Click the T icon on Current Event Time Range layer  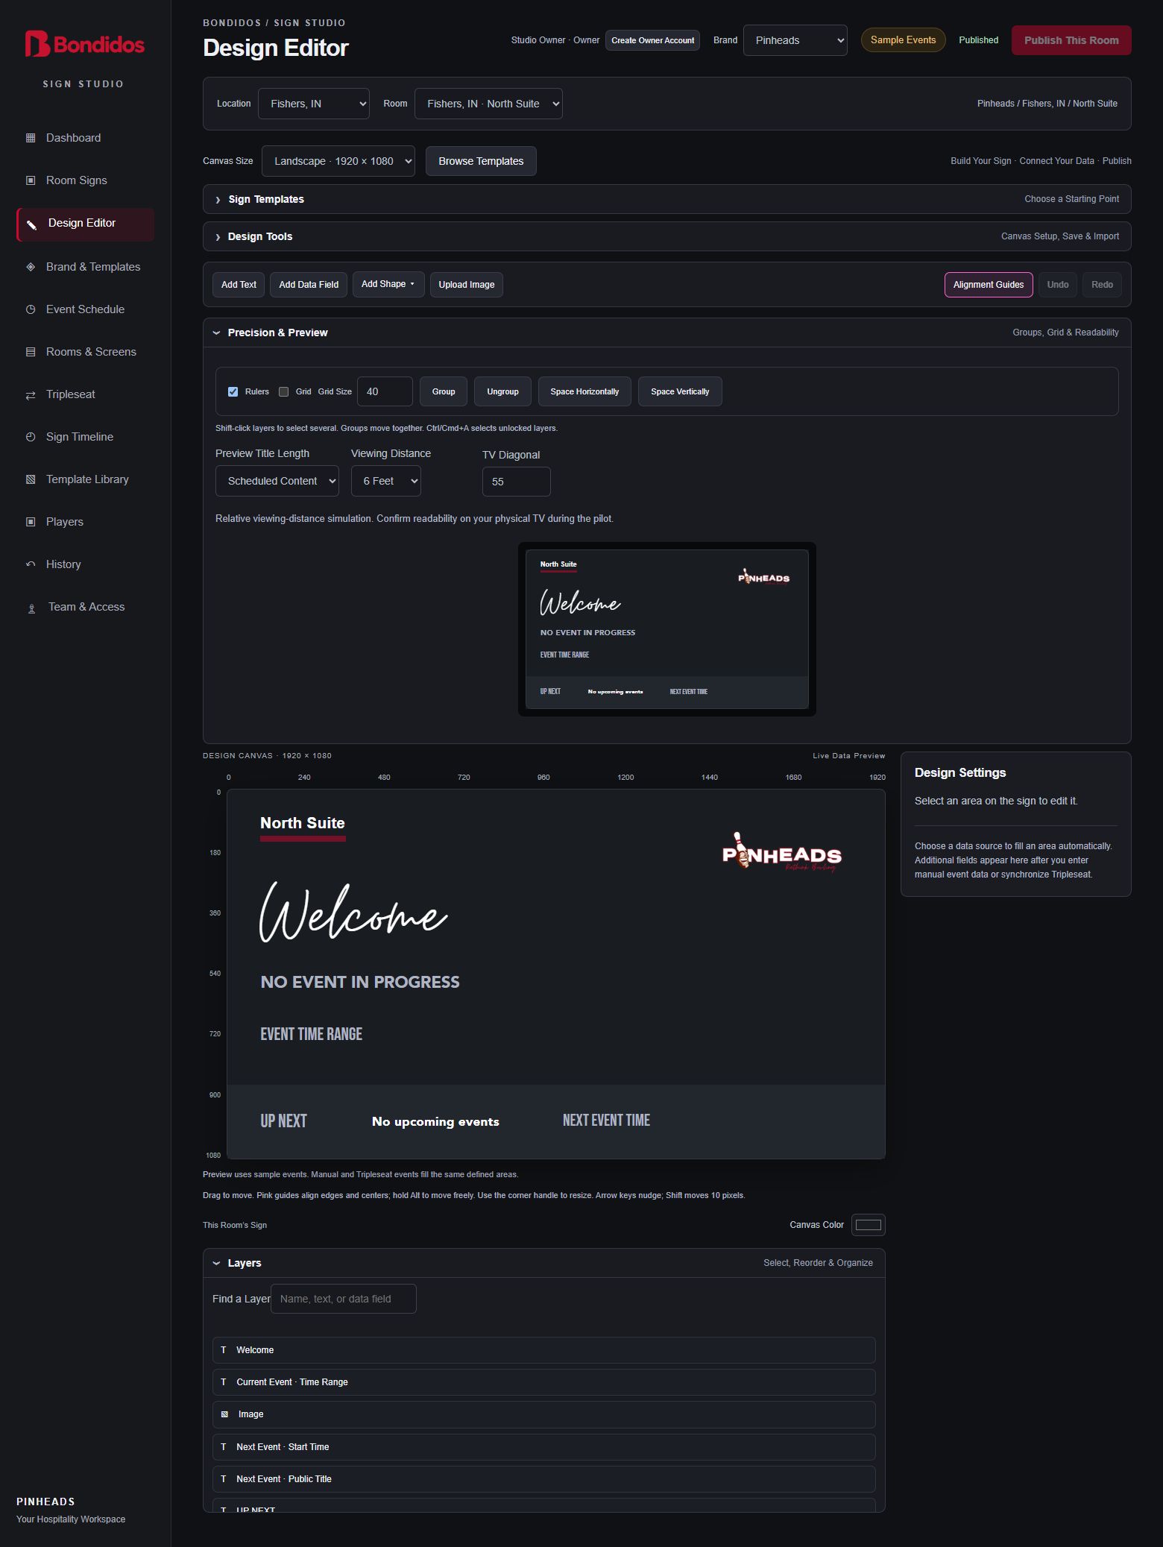coord(223,1382)
